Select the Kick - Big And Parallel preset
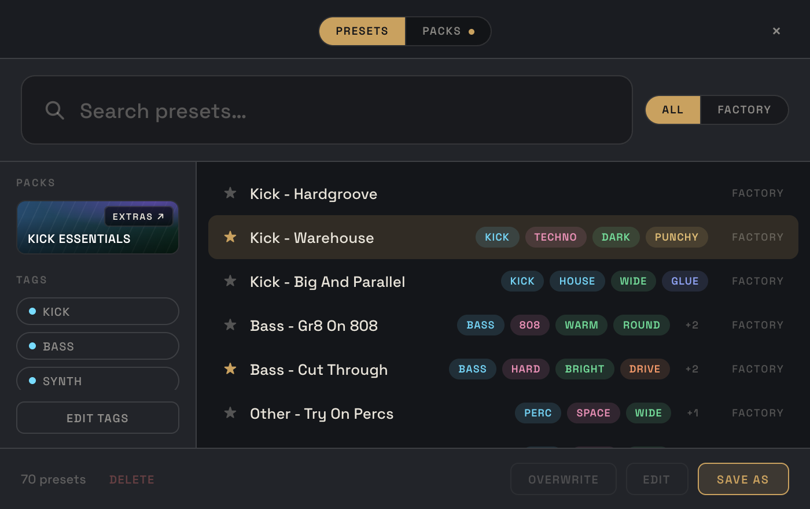 click(x=327, y=282)
